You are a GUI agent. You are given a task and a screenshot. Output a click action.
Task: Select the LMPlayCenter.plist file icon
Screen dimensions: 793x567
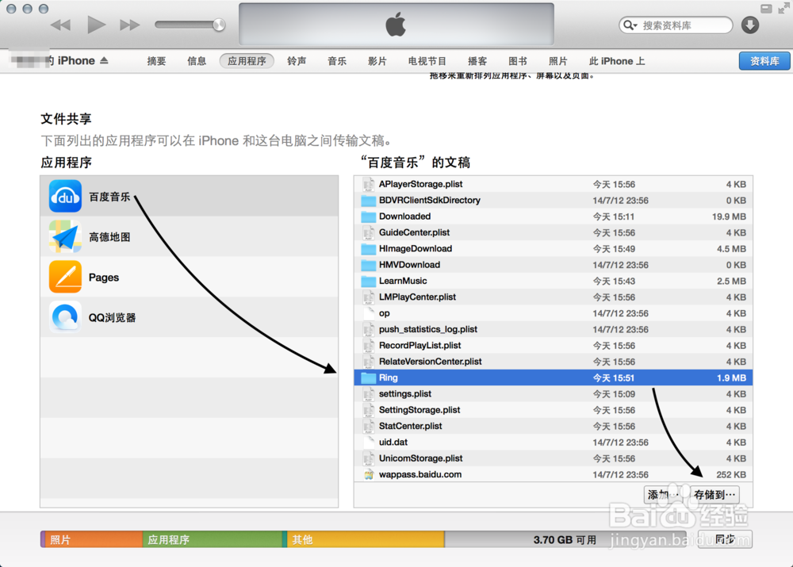click(369, 297)
